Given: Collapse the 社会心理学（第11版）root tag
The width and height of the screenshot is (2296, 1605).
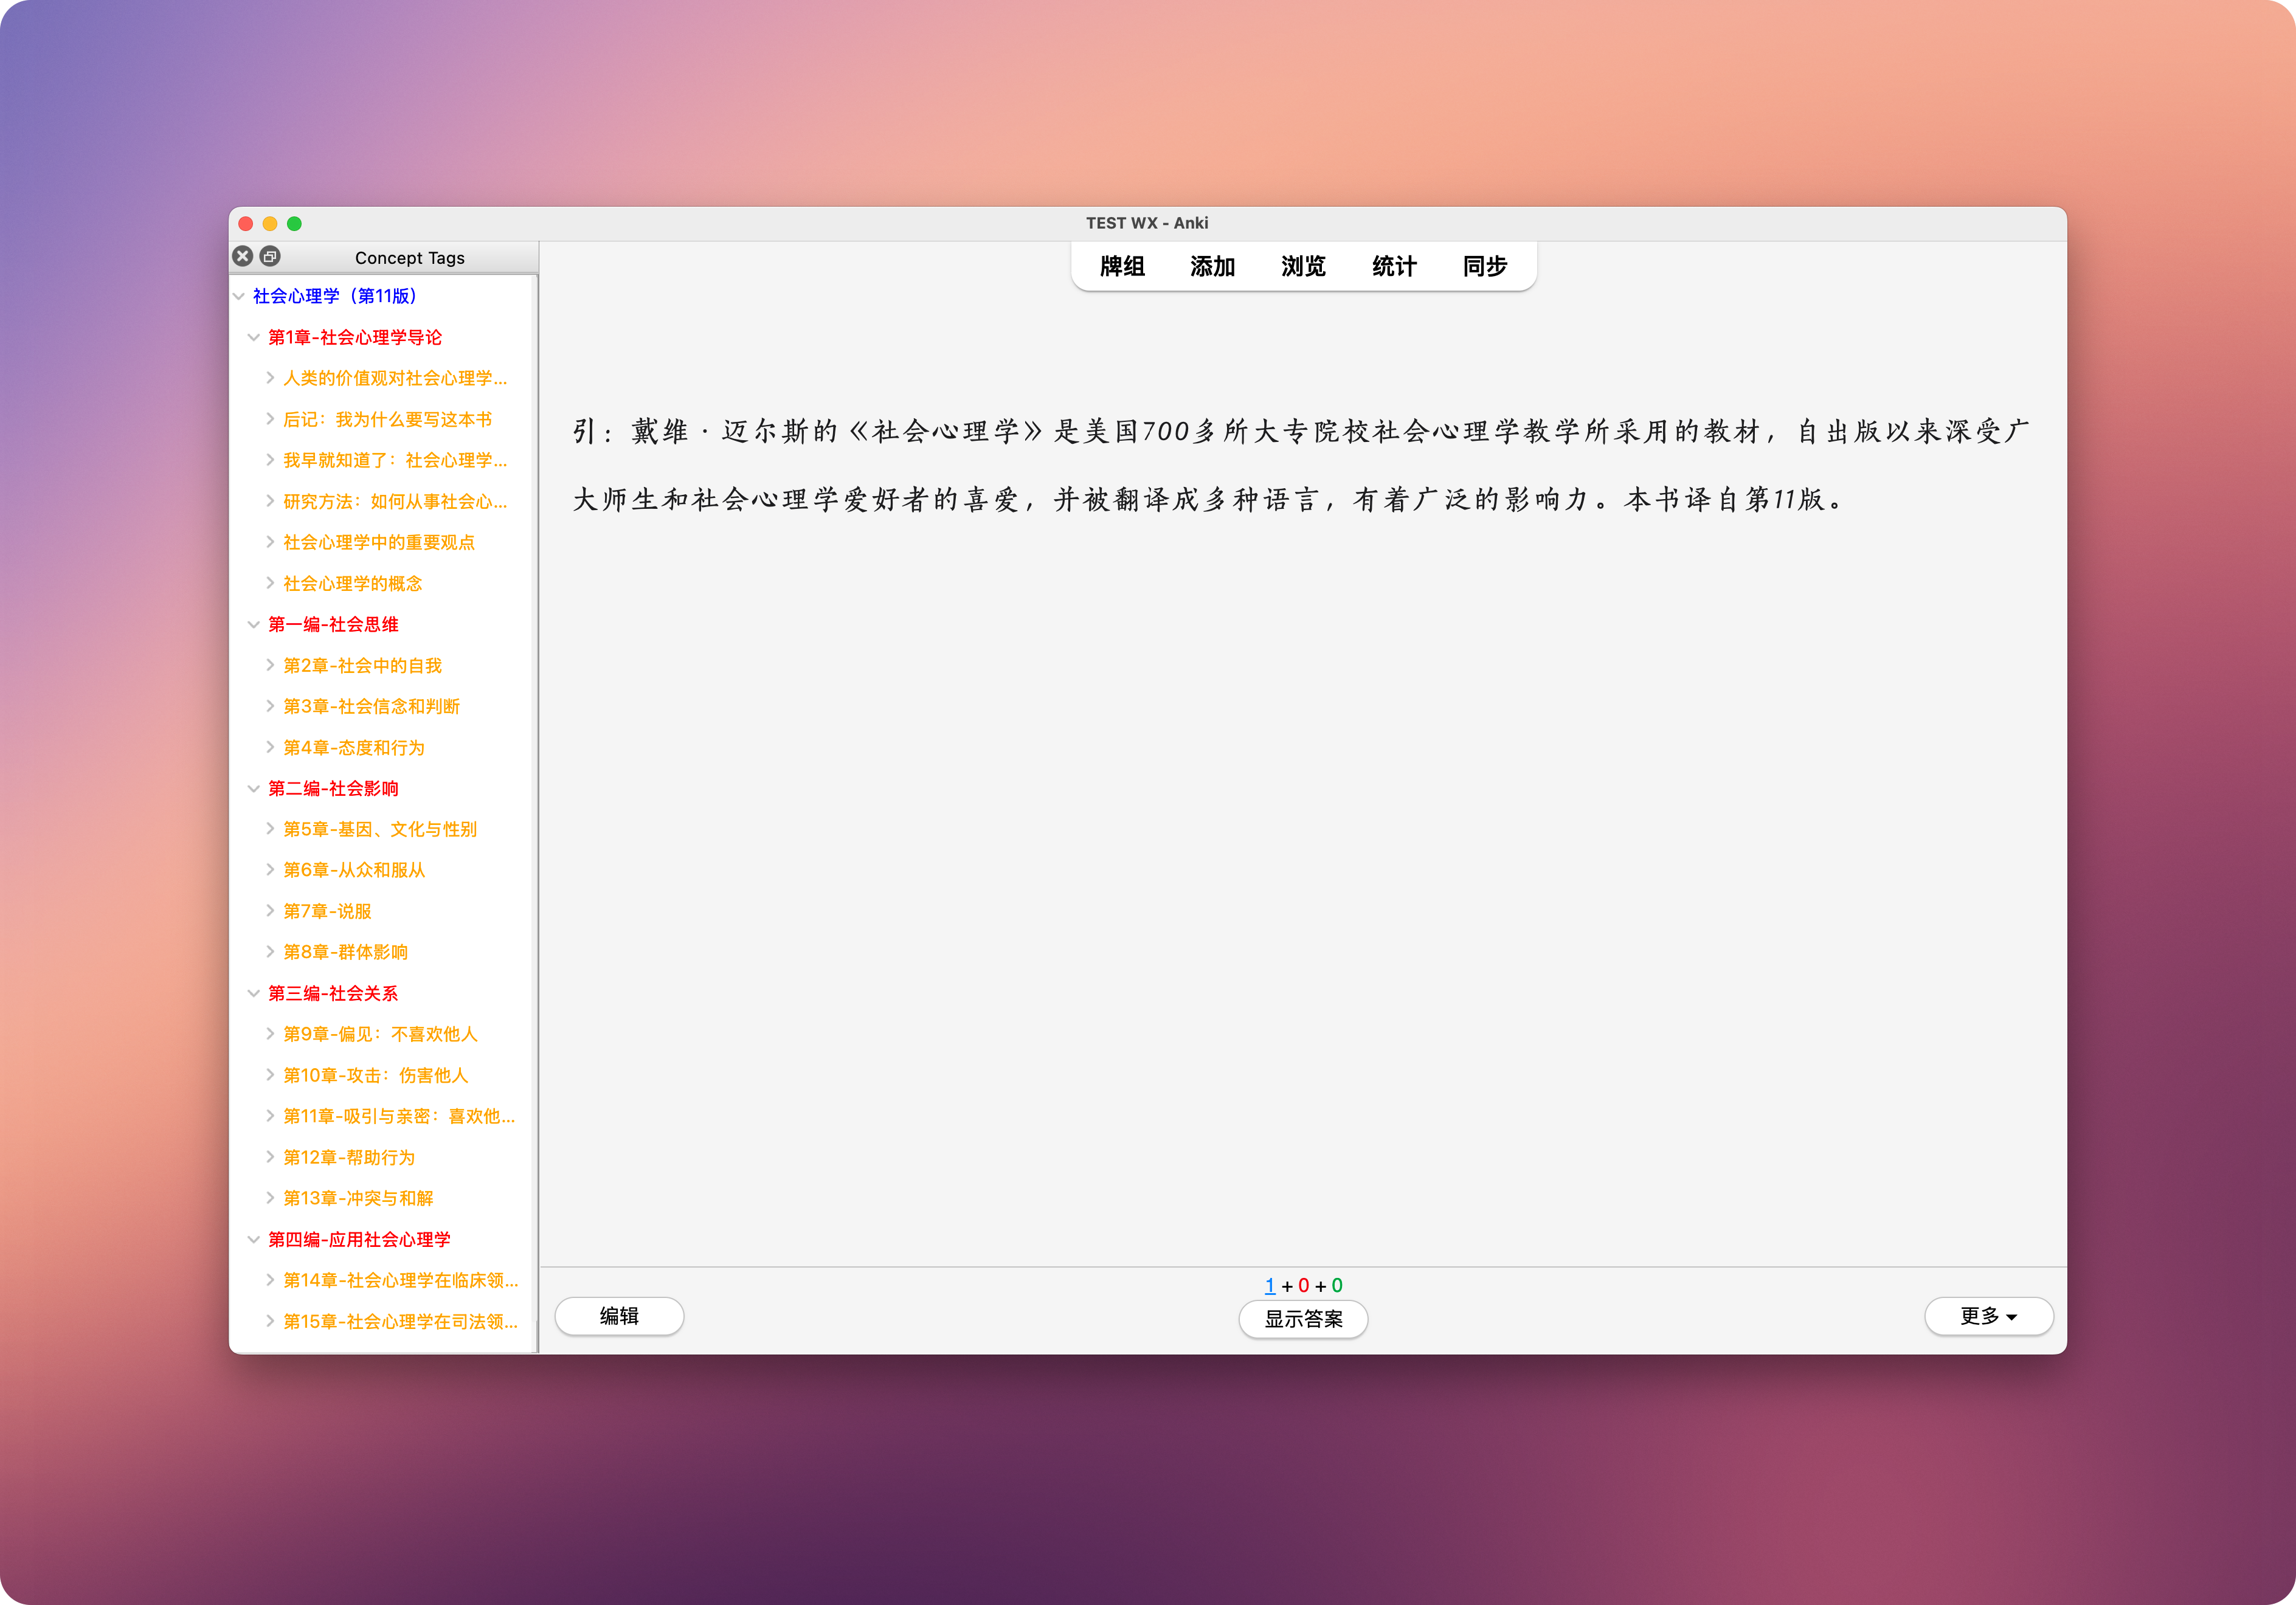Looking at the screenshot, I should coord(239,296).
